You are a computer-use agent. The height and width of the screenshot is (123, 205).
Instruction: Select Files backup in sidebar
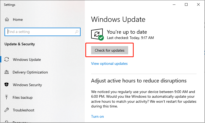(x=22, y=97)
